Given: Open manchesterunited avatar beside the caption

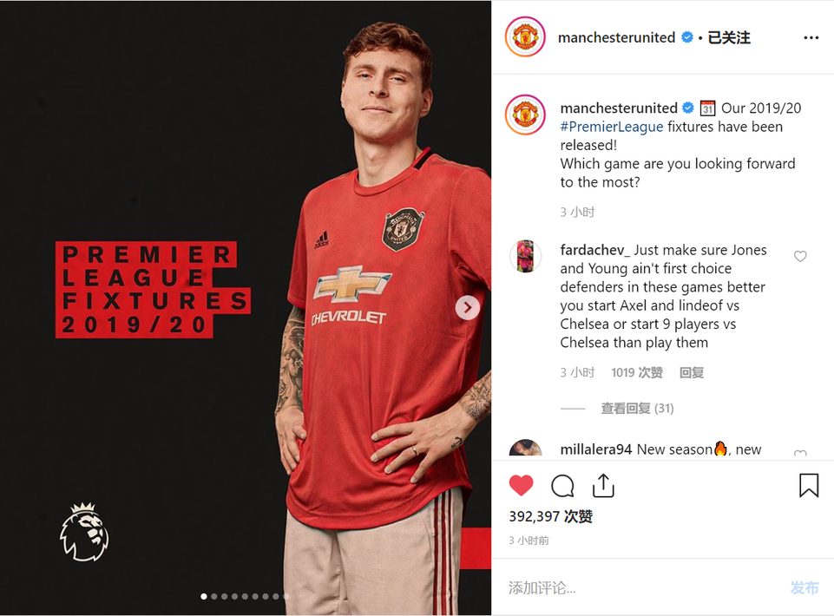Looking at the screenshot, I should (x=525, y=115).
